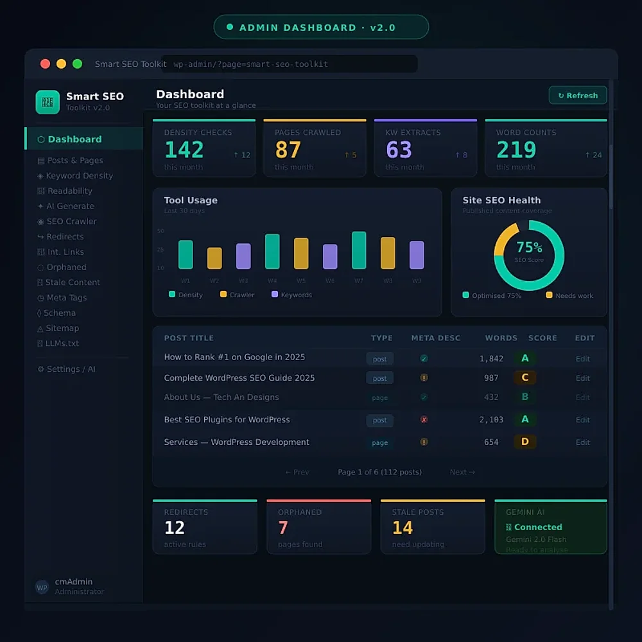Edit 'Best SEO Plugins for WordPress' post
The height and width of the screenshot is (642, 642).
pos(583,420)
